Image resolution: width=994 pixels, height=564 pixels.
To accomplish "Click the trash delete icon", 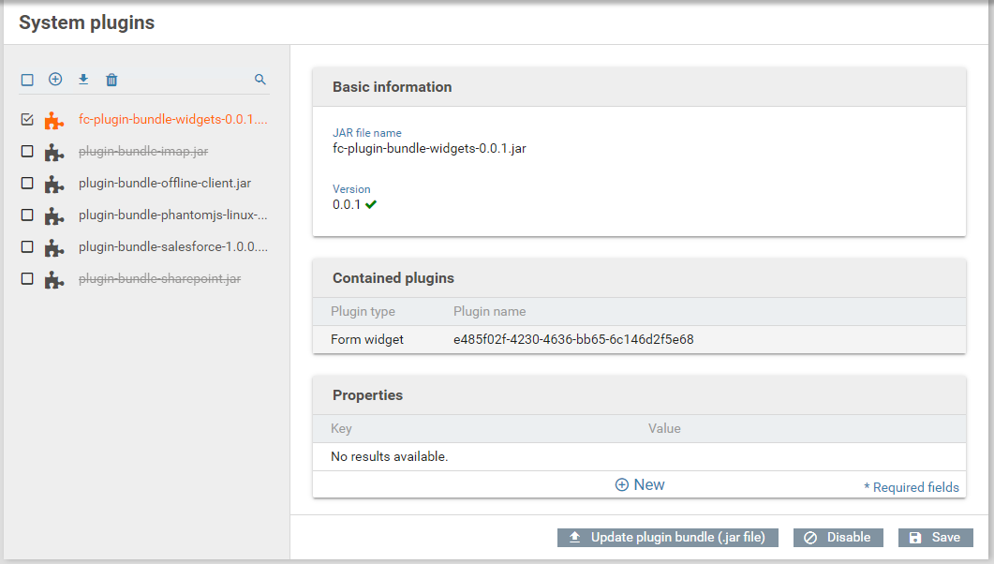I will coord(111,80).
